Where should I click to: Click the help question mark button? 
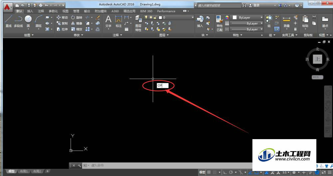(297, 5)
